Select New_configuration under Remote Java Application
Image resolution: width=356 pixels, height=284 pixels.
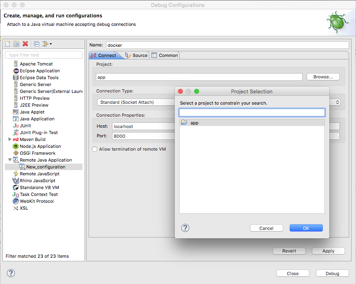click(45, 167)
